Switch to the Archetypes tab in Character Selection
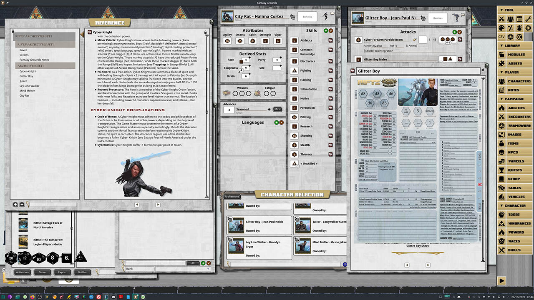Screen dimensions: 534x300 [232, 196]
